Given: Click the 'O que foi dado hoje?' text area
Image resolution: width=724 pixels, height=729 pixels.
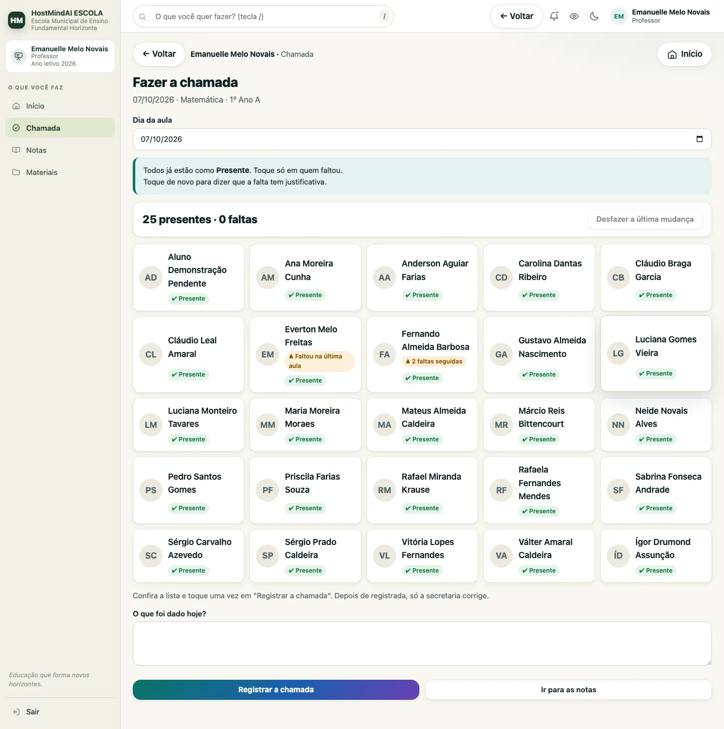Looking at the screenshot, I should click(x=422, y=644).
